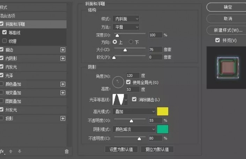246x159 pixels.
Task: Move effect down with down arrow
Action: [20, 151]
